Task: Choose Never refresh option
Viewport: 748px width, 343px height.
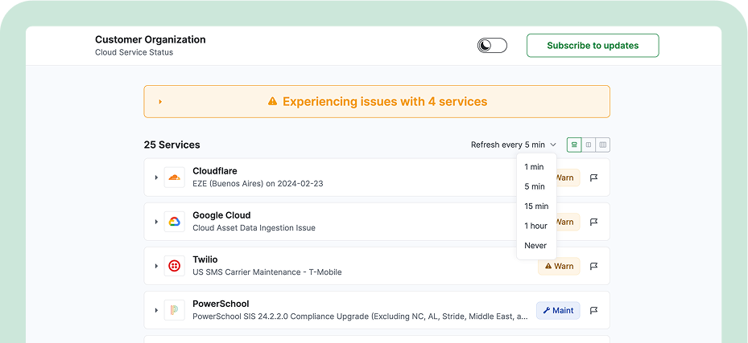Action: (536, 246)
